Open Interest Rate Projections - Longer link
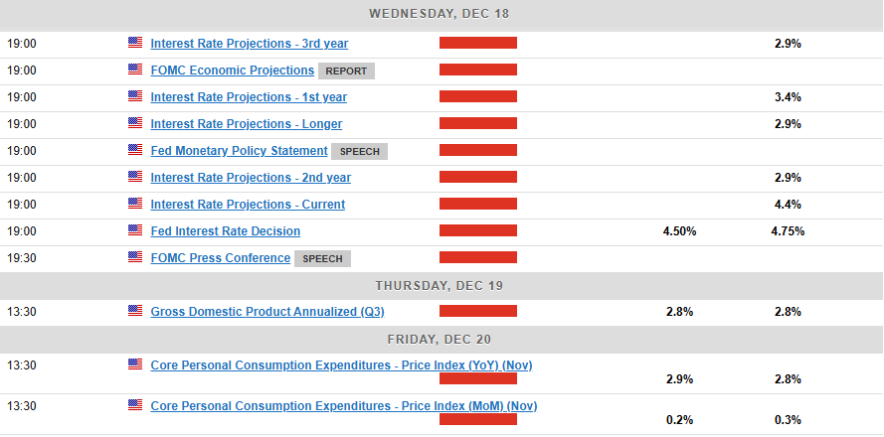This screenshot has width=884, height=437. [247, 124]
